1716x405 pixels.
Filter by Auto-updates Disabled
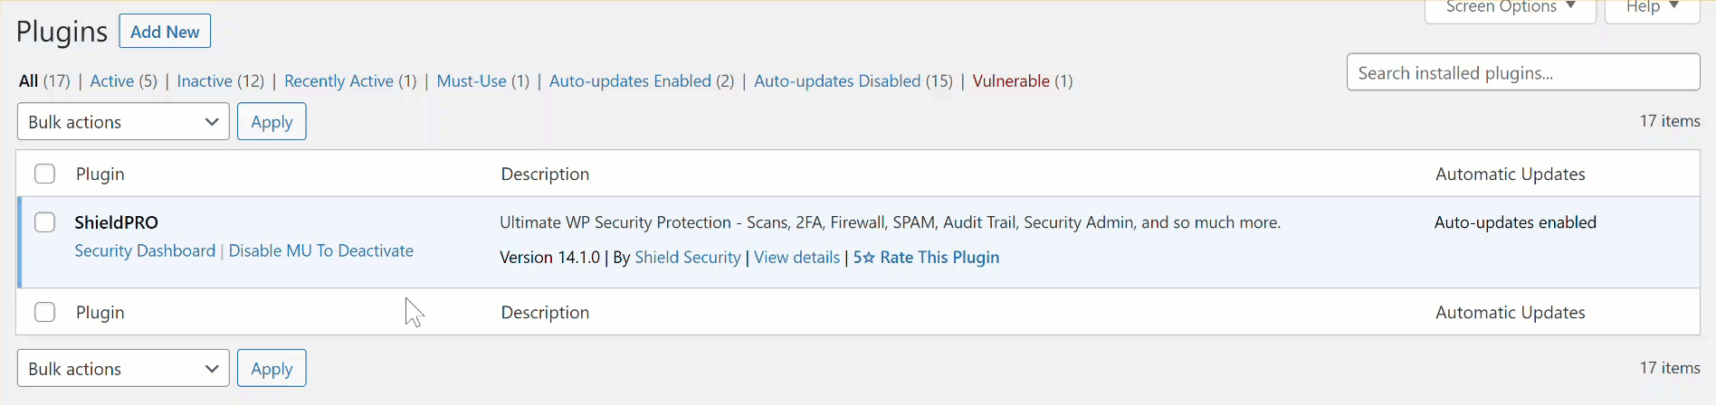853,81
